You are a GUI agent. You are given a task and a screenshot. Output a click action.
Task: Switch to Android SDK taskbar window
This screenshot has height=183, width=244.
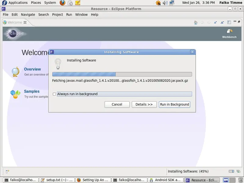click(x=166, y=180)
